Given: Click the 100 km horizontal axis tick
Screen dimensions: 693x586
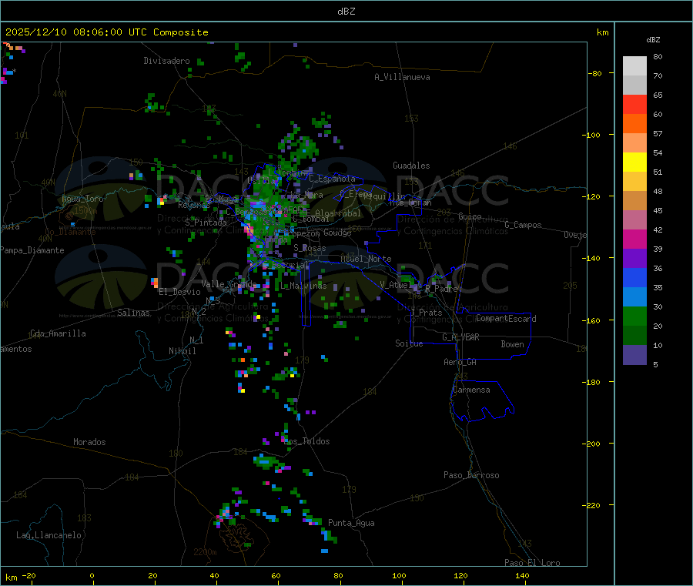Looking at the screenshot, I should point(399,575).
